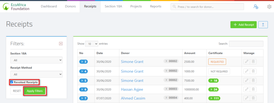Edit receipt 5 with the pencil icon
Image resolution: width=274 pixels, height=103 pixels.
247,80
